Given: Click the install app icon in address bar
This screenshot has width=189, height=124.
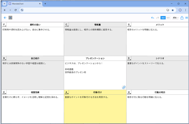Looking at the screenshot, I should 168,10.
